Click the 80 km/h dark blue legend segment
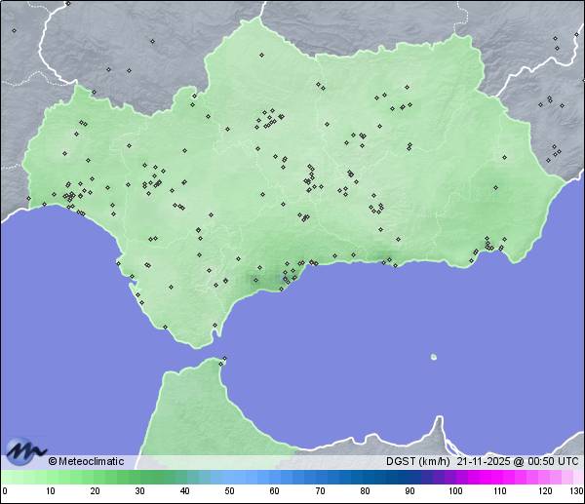This screenshot has height=504, width=585. pyautogui.click(x=364, y=477)
